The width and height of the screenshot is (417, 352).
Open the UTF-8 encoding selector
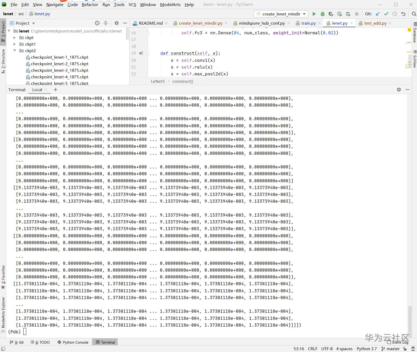(x=327, y=349)
